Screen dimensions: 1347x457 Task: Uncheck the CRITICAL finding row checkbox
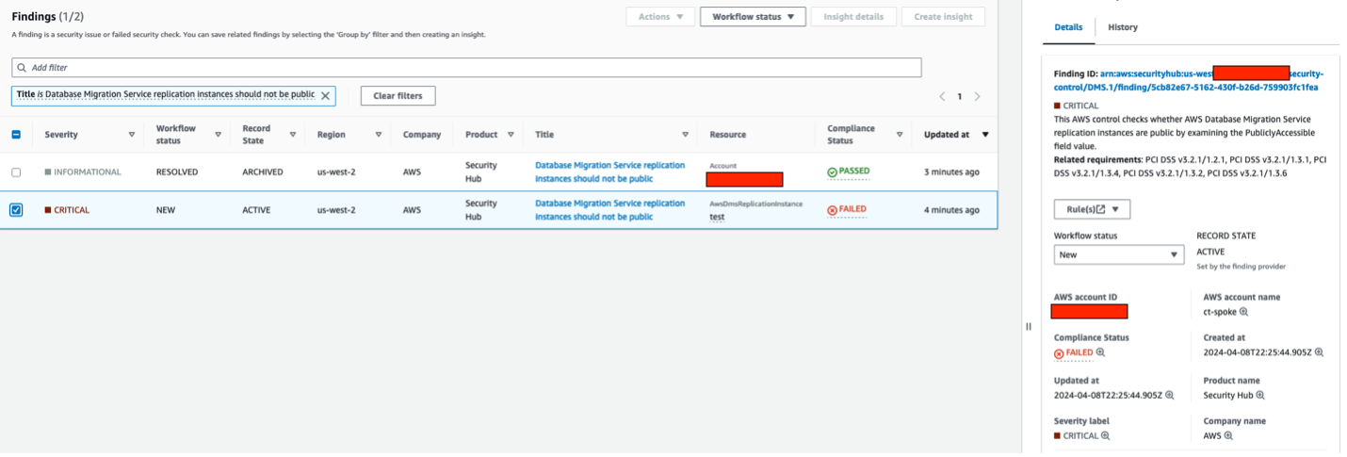tap(16, 210)
